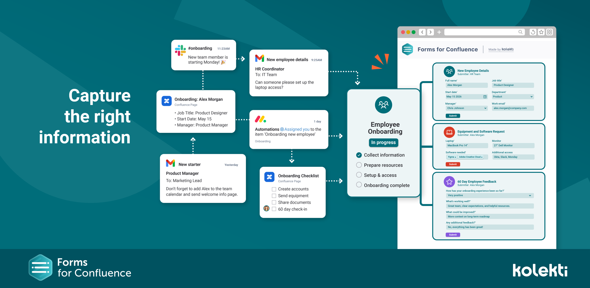Click the monday.com logo on Automations card
Image resolution: width=590 pixels, height=288 pixels.
[260, 119]
